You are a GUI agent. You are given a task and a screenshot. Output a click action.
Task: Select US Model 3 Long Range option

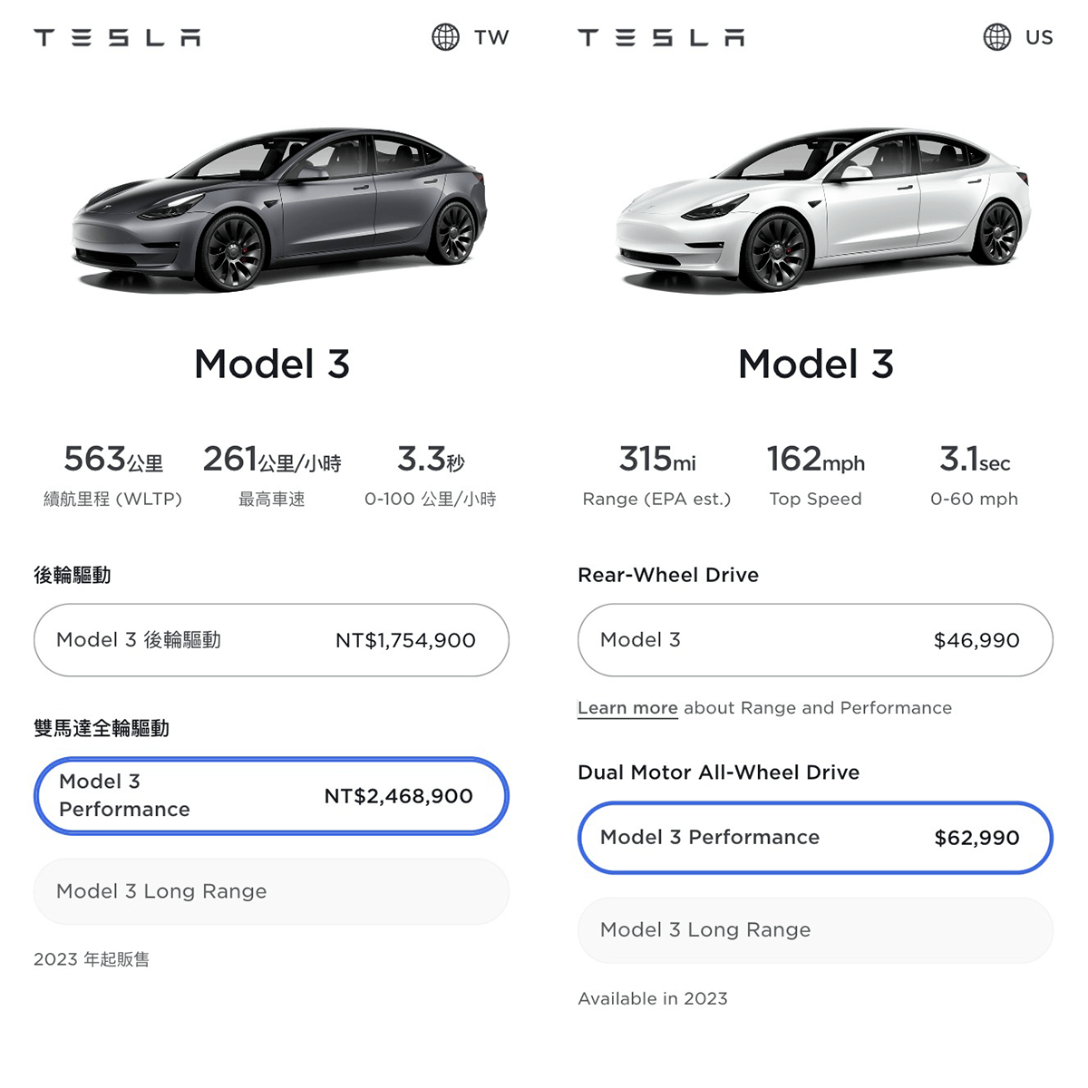pos(815,930)
